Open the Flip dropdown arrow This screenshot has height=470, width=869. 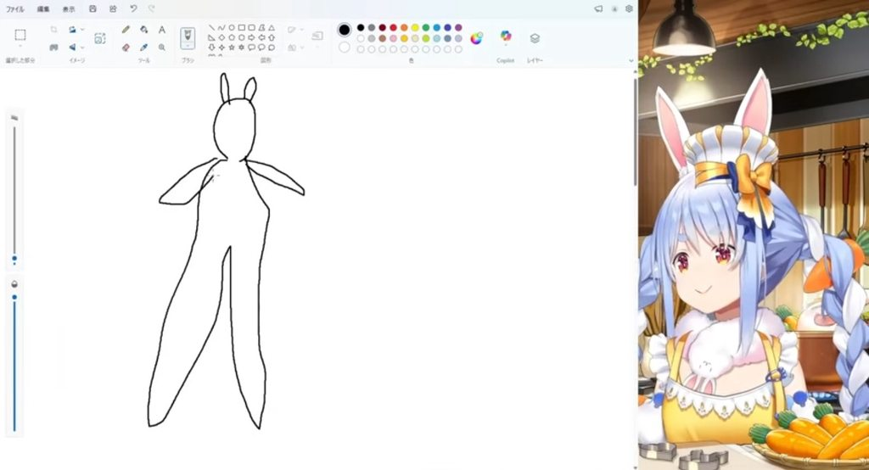82,48
